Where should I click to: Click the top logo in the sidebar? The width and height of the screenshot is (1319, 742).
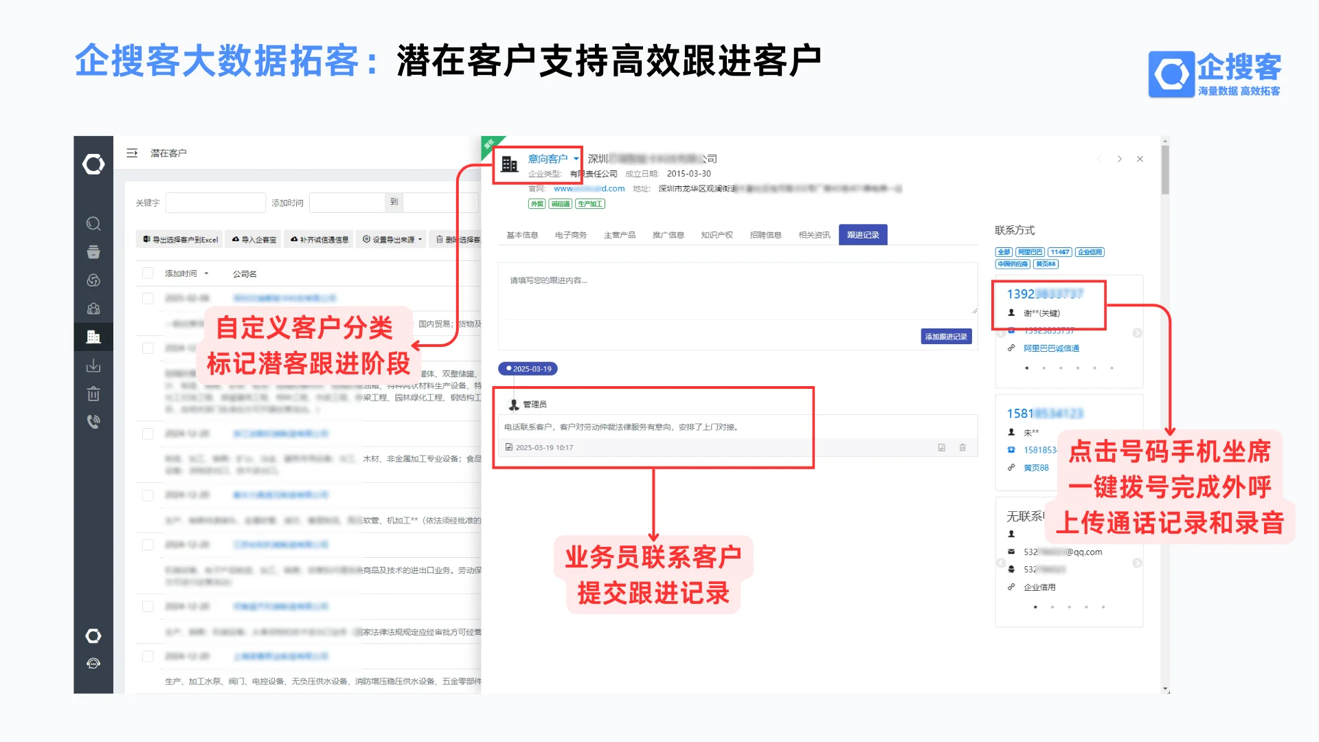[x=93, y=164]
